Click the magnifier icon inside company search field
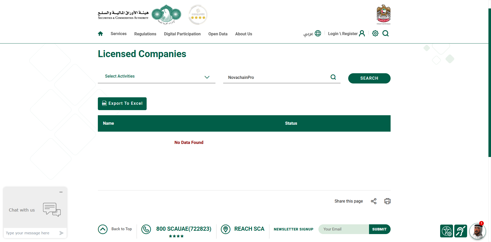 point(333,77)
